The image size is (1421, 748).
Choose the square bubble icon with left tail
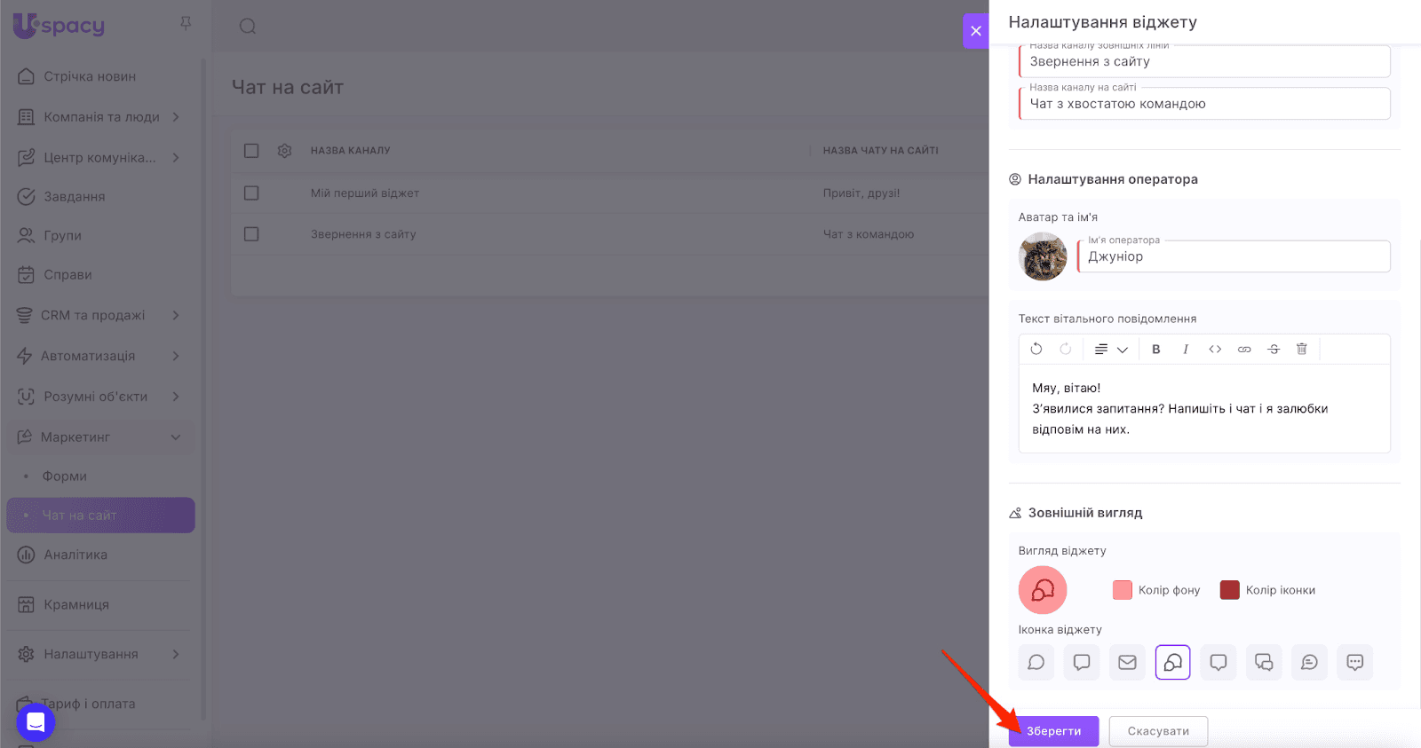tap(1082, 662)
